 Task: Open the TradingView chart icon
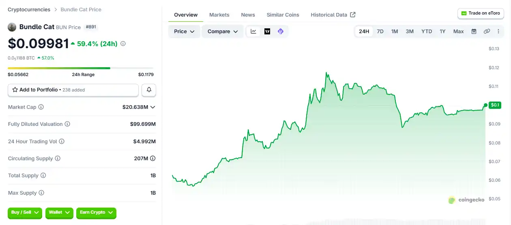click(x=267, y=32)
